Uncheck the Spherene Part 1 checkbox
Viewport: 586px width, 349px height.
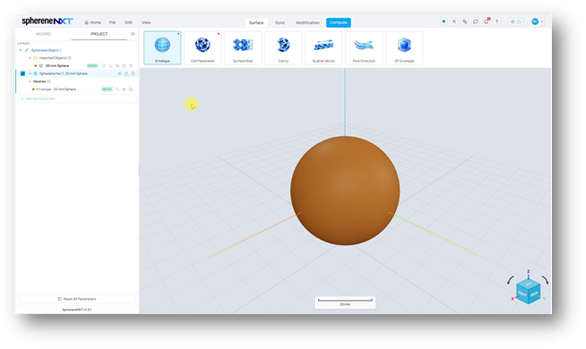click(x=22, y=73)
